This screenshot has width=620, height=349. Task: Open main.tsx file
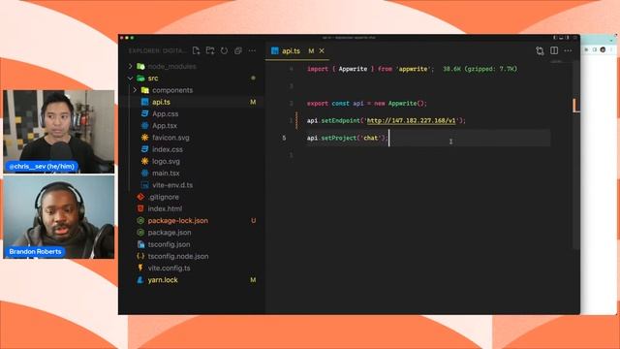(166, 173)
